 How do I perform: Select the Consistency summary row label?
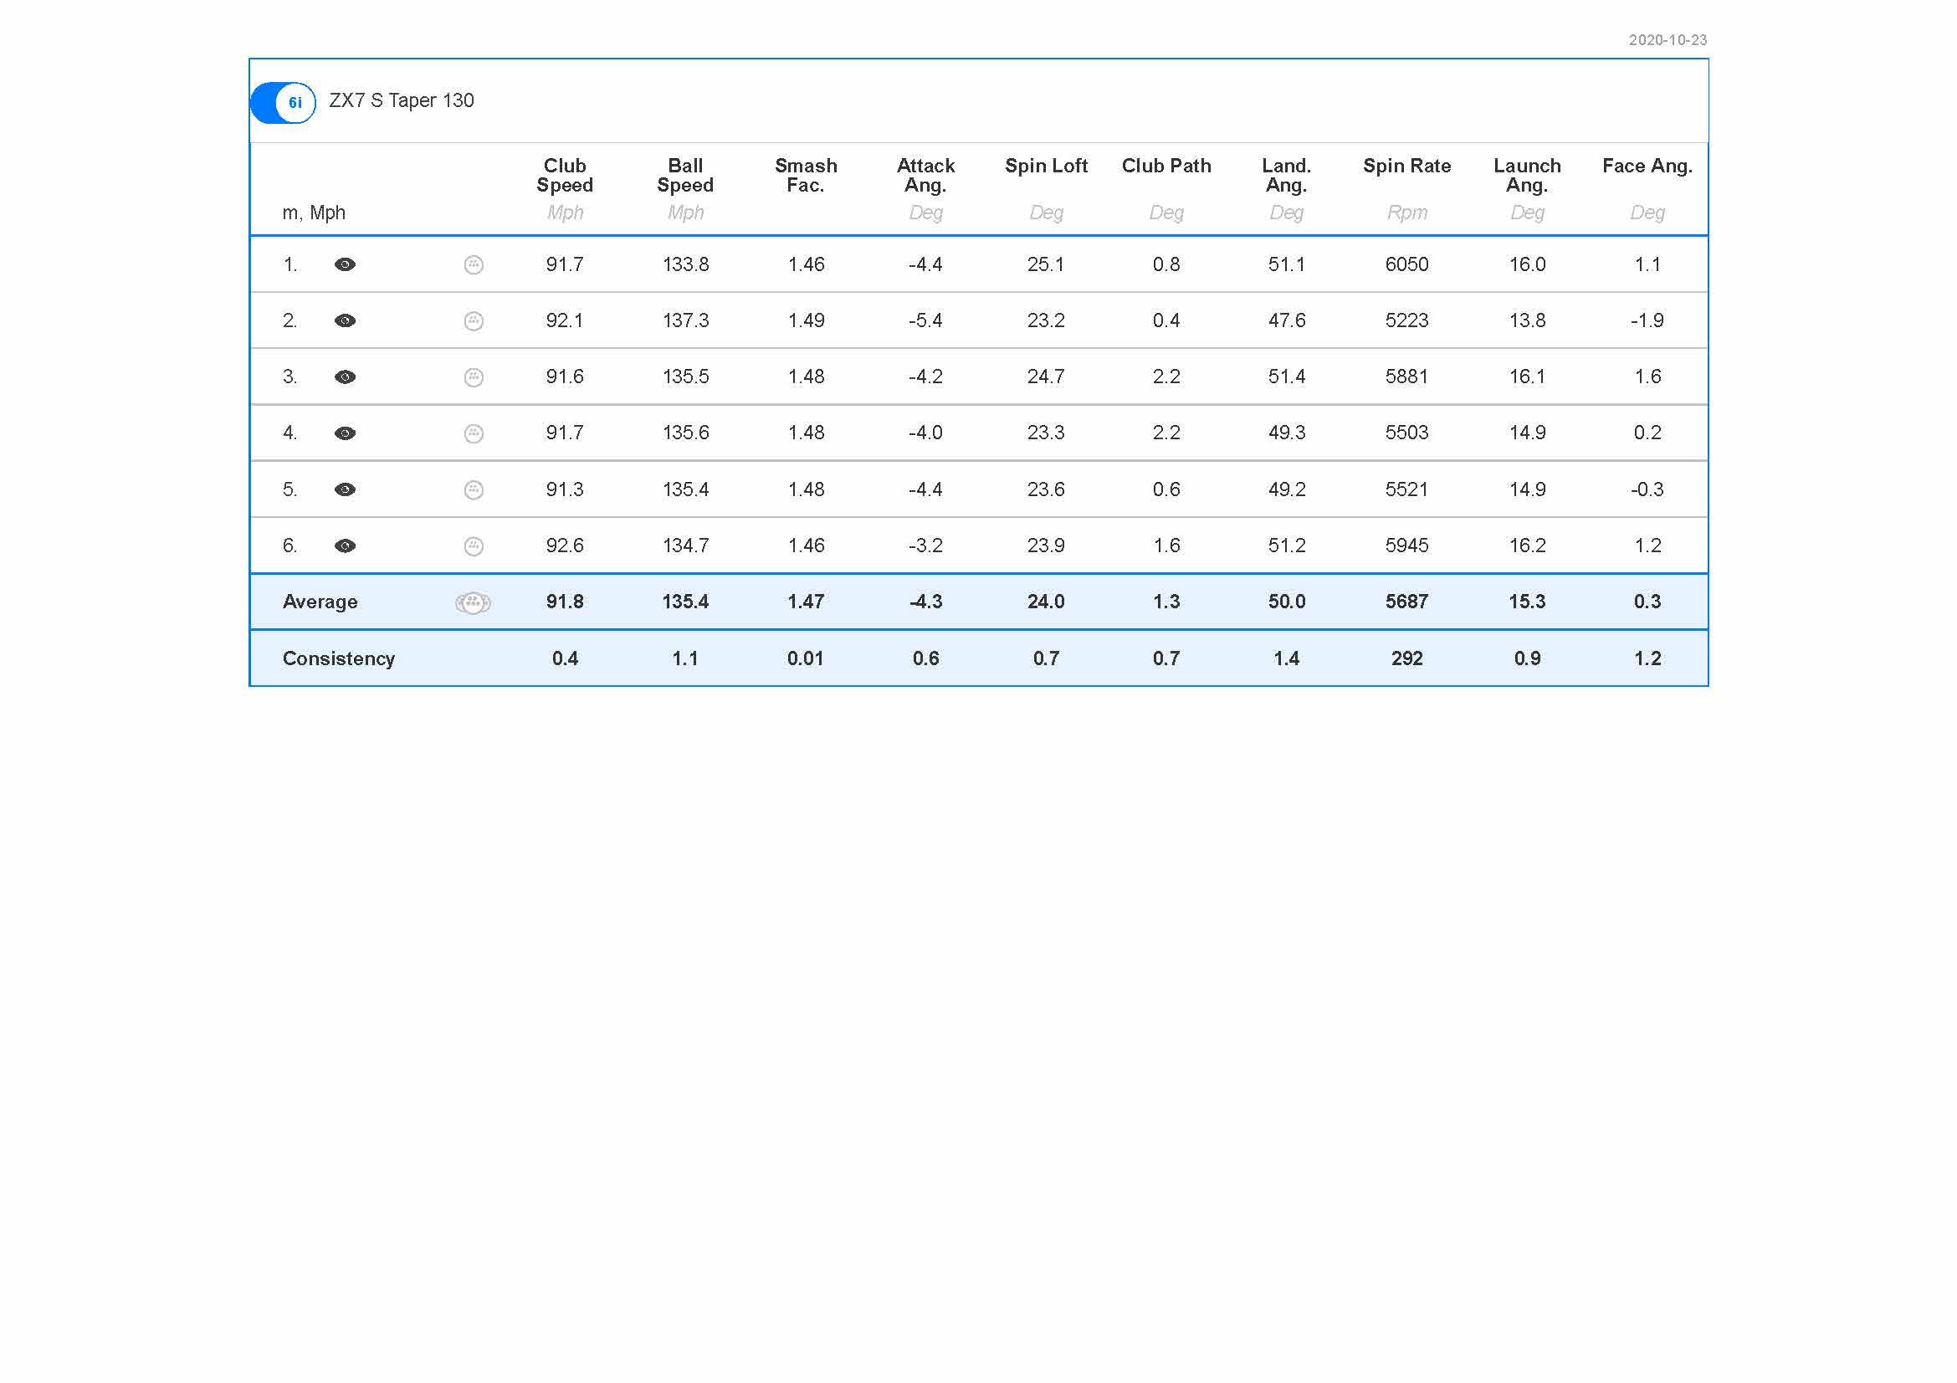click(339, 658)
